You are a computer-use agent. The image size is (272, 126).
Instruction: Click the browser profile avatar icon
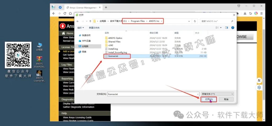[x=53, y=7]
